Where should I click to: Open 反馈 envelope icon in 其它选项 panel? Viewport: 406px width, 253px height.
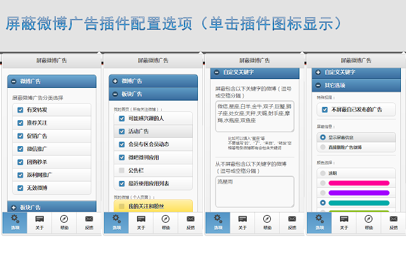tap(393, 219)
